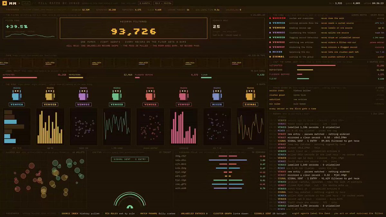Click COPIES TONIGHT 16 in the stats bar
Screen dimensions: 386x217
(x=179, y=10)
